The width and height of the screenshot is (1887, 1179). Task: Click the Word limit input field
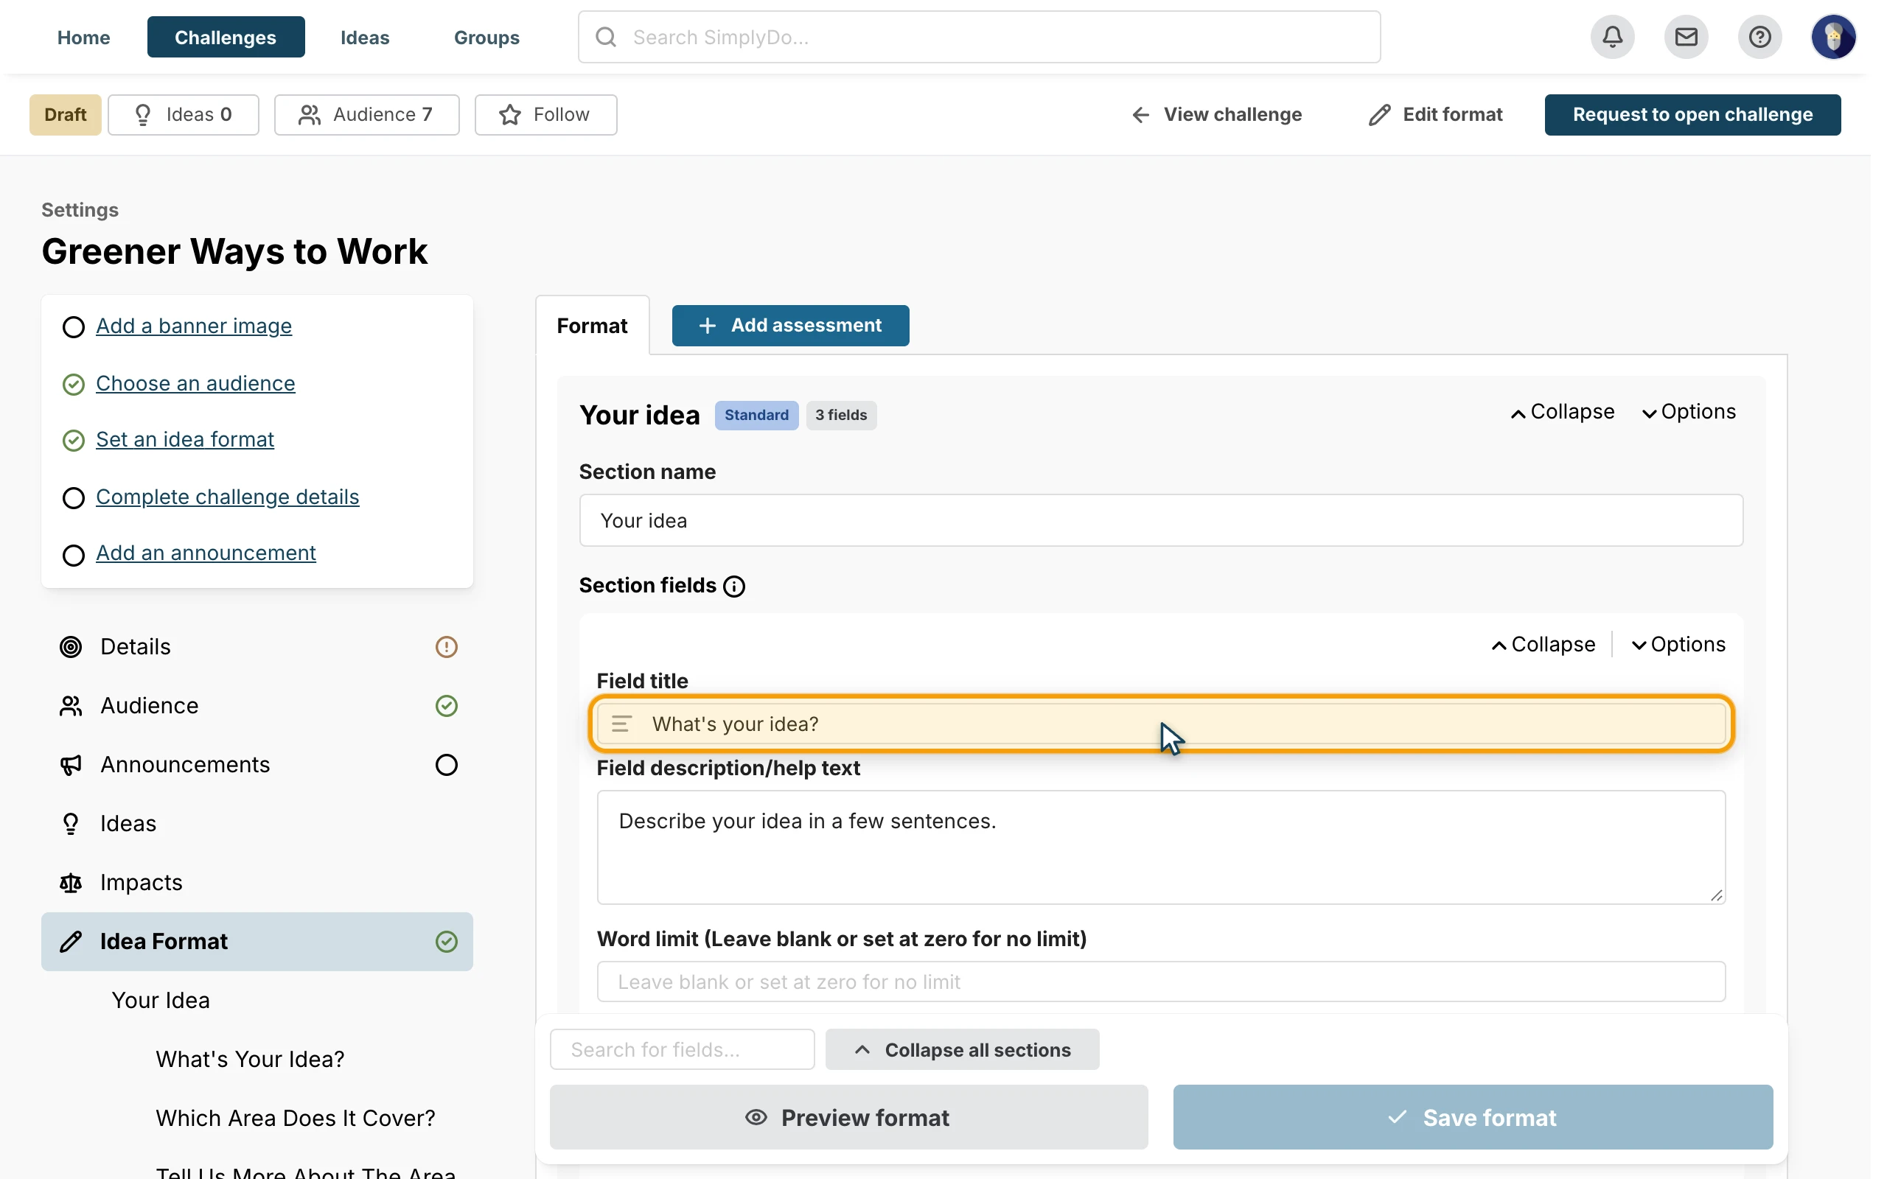[x=1161, y=982]
